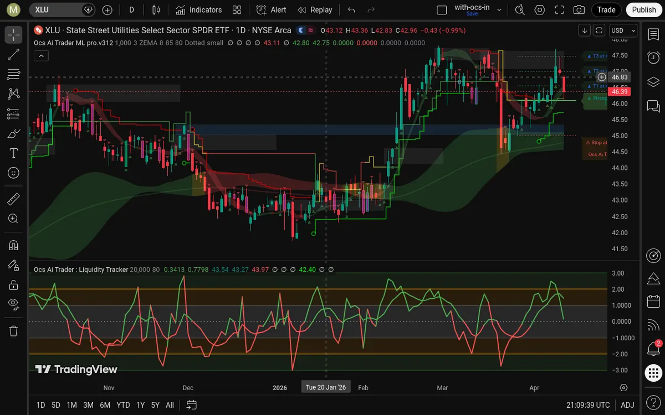Click the down arrow box above price scale
665x415 pixels.
[x=584, y=30]
